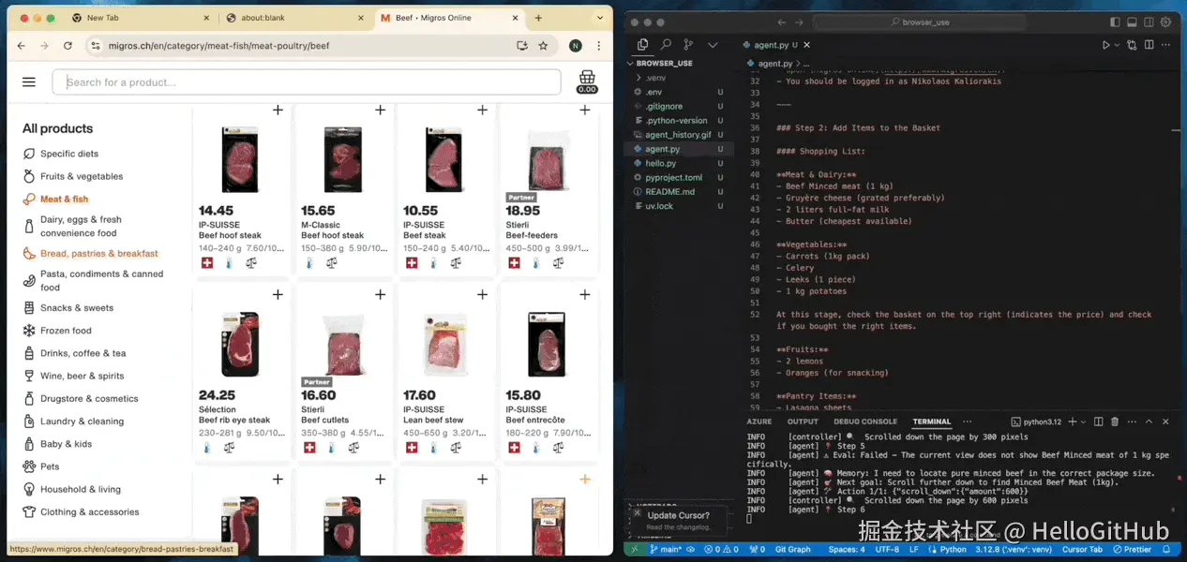Open Specific diets category

[69, 154]
